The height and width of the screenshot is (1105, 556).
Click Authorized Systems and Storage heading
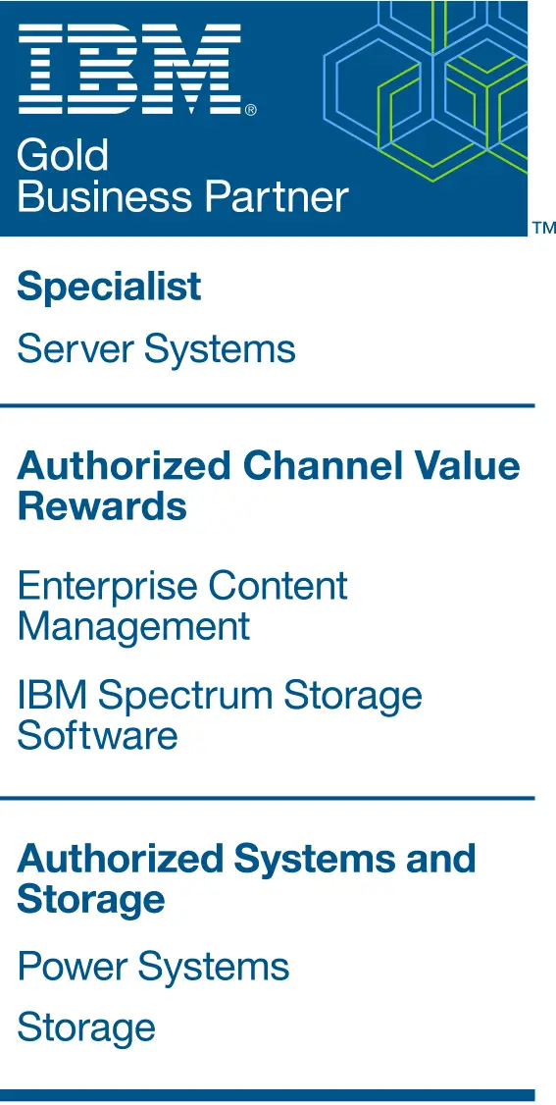(246, 878)
